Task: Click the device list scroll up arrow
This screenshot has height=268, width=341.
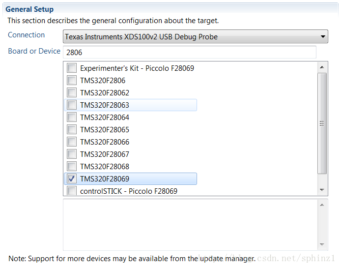Action: pyautogui.click(x=322, y=67)
